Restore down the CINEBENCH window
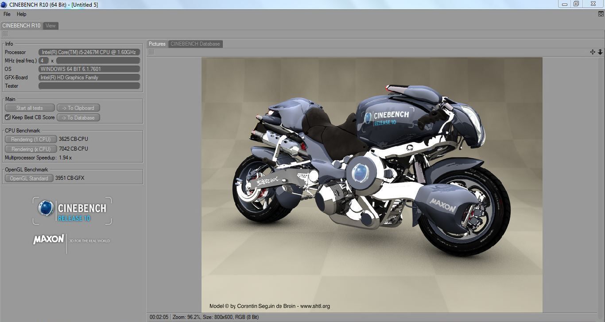Image resolution: width=605 pixels, height=322 pixels. pyautogui.click(x=576, y=4)
